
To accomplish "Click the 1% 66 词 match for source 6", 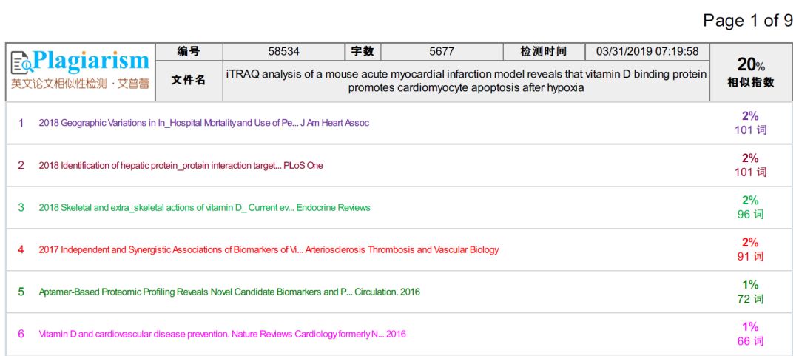I will (750, 334).
